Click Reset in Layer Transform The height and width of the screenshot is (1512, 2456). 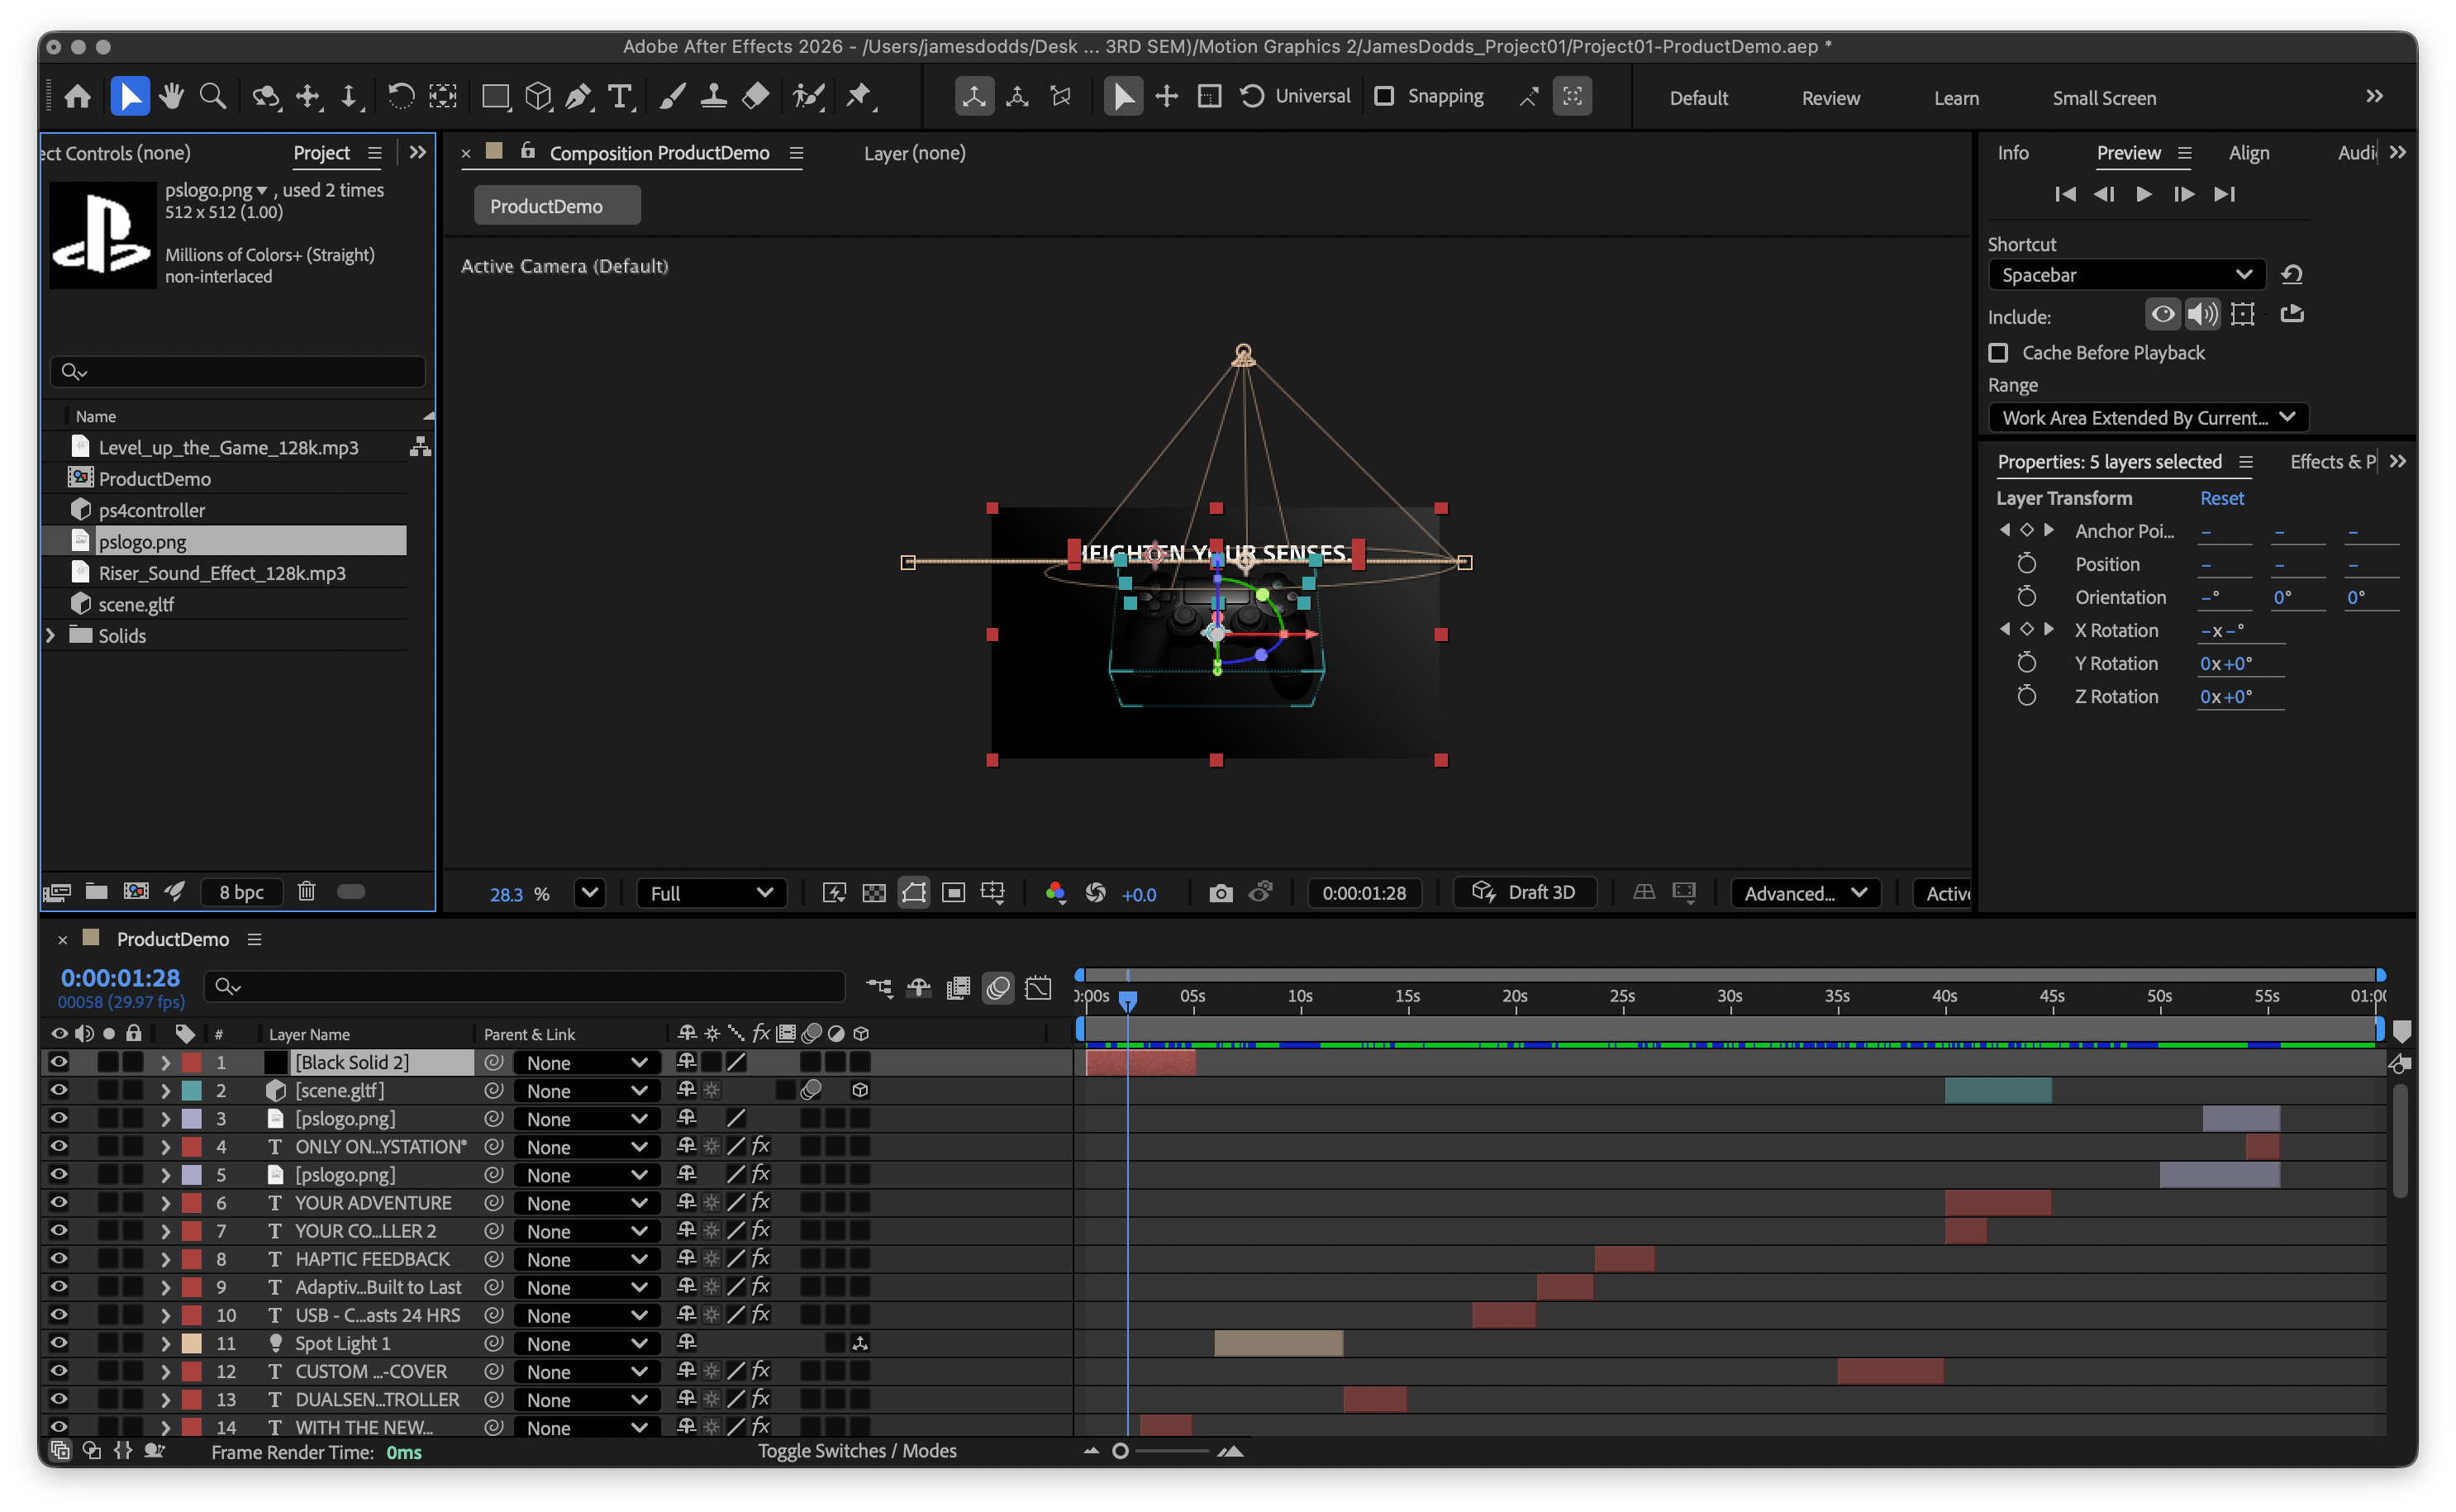point(2221,498)
